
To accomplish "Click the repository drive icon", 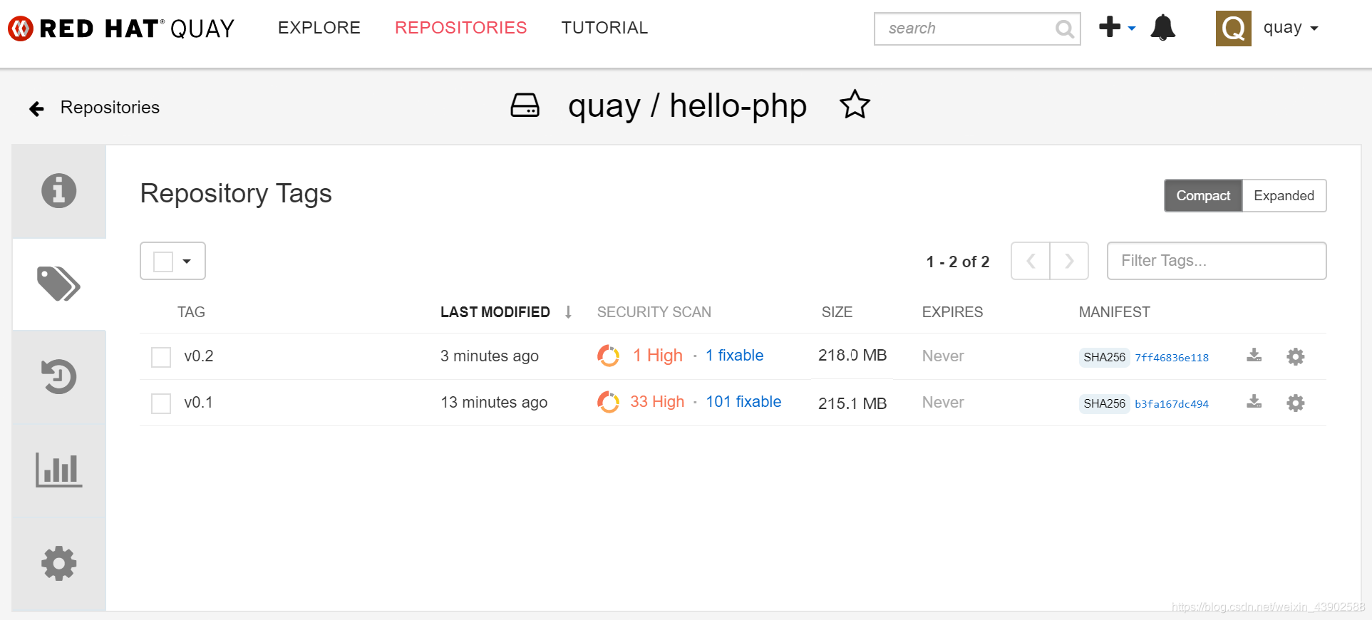I will pyautogui.click(x=525, y=105).
